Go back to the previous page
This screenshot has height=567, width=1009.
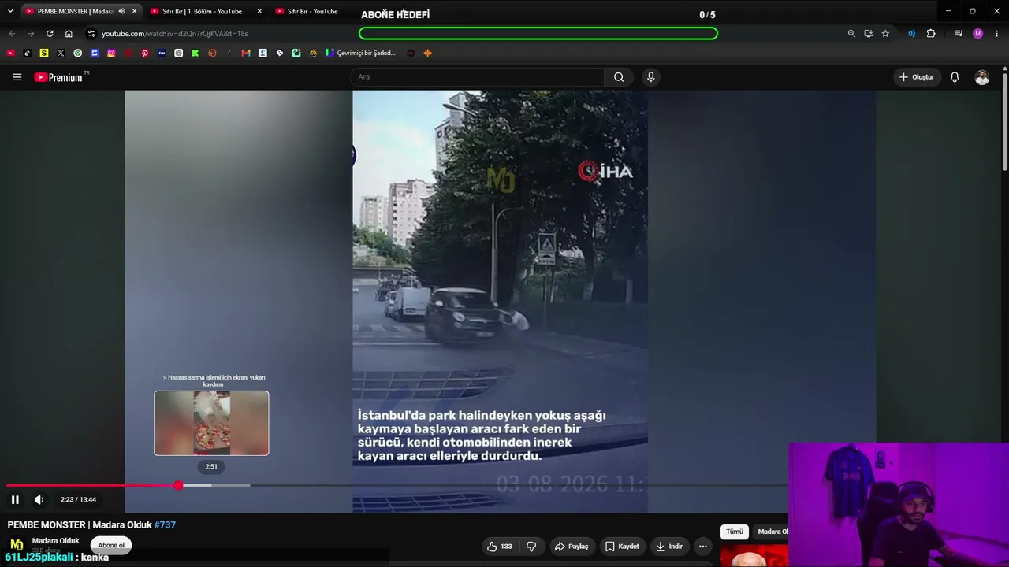click(x=12, y=34)
